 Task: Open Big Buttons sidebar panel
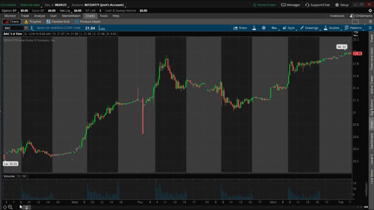click(372, 107)
